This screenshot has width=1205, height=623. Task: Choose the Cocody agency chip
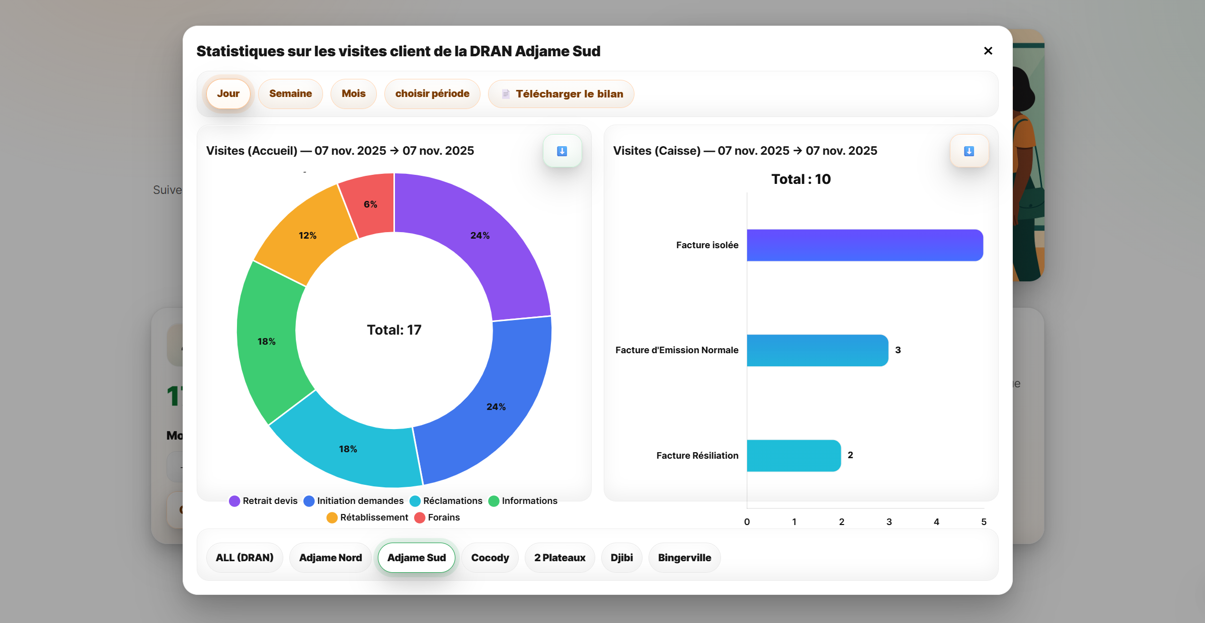(490, 558)
